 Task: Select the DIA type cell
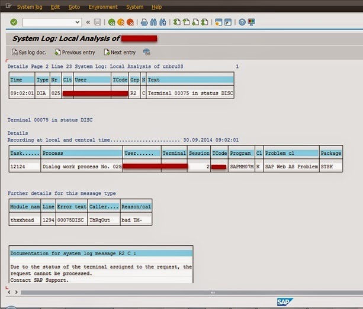[x=41, y=93]
